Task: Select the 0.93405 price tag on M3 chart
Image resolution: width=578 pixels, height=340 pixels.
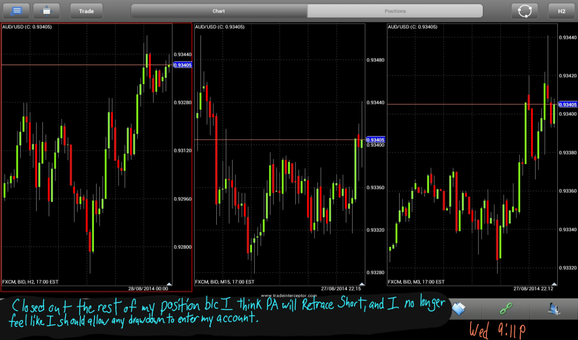Action: [x=568, y=104]
